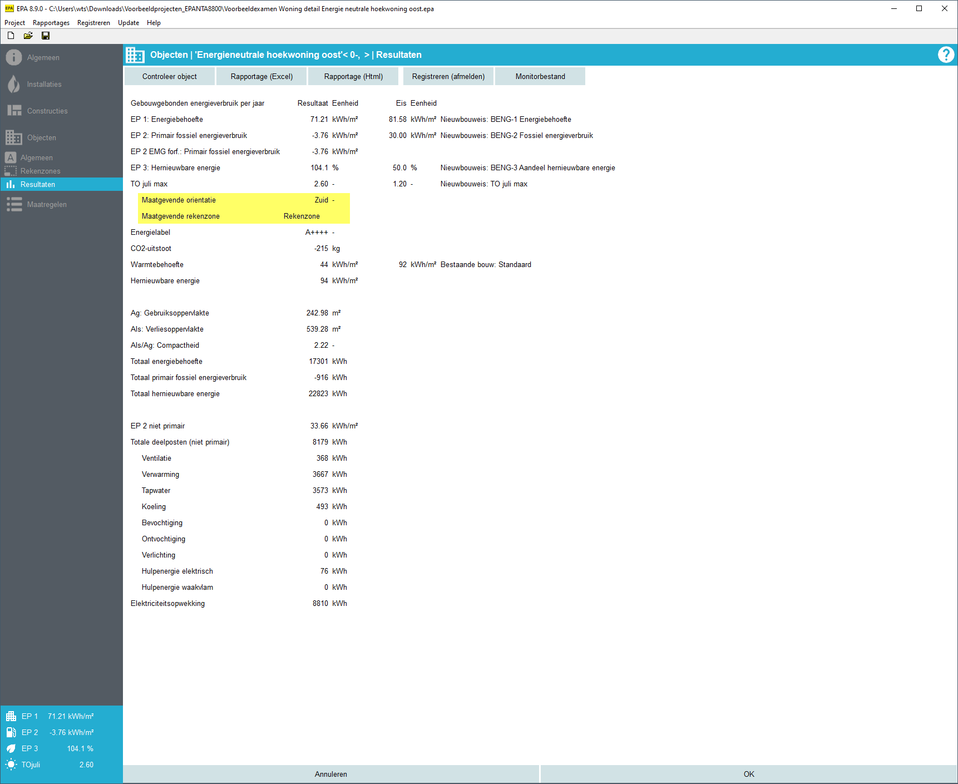Image resolution: width=958 pixels, height=784 pixels.
Task: Click the Objecten breadcrumb in blue header
Action: (169, 55)
